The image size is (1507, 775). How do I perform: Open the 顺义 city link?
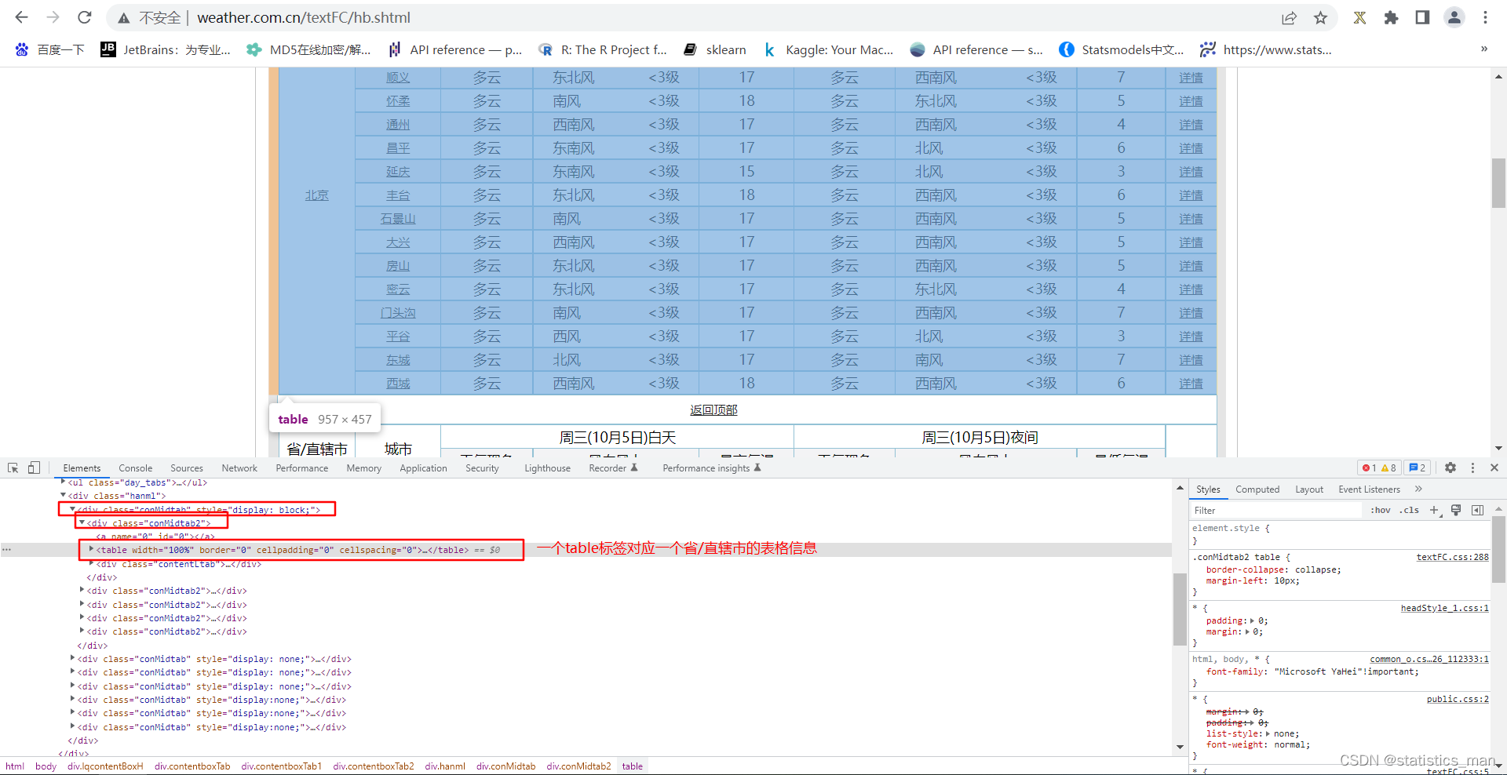[x=398, y=78]
